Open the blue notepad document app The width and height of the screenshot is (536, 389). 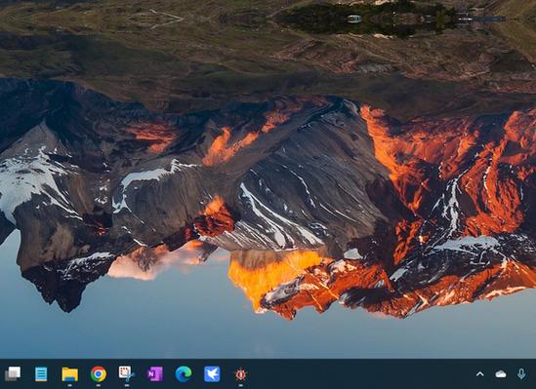click(x=41, y=374)
